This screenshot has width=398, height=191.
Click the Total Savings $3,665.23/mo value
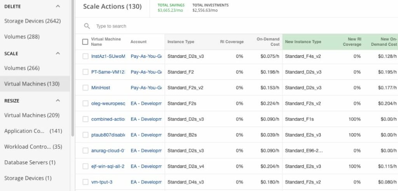pos(170,10)
